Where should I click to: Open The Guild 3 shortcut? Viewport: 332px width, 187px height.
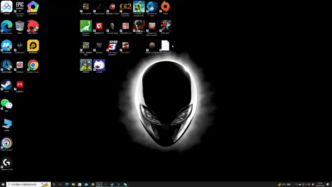point(126,47)
